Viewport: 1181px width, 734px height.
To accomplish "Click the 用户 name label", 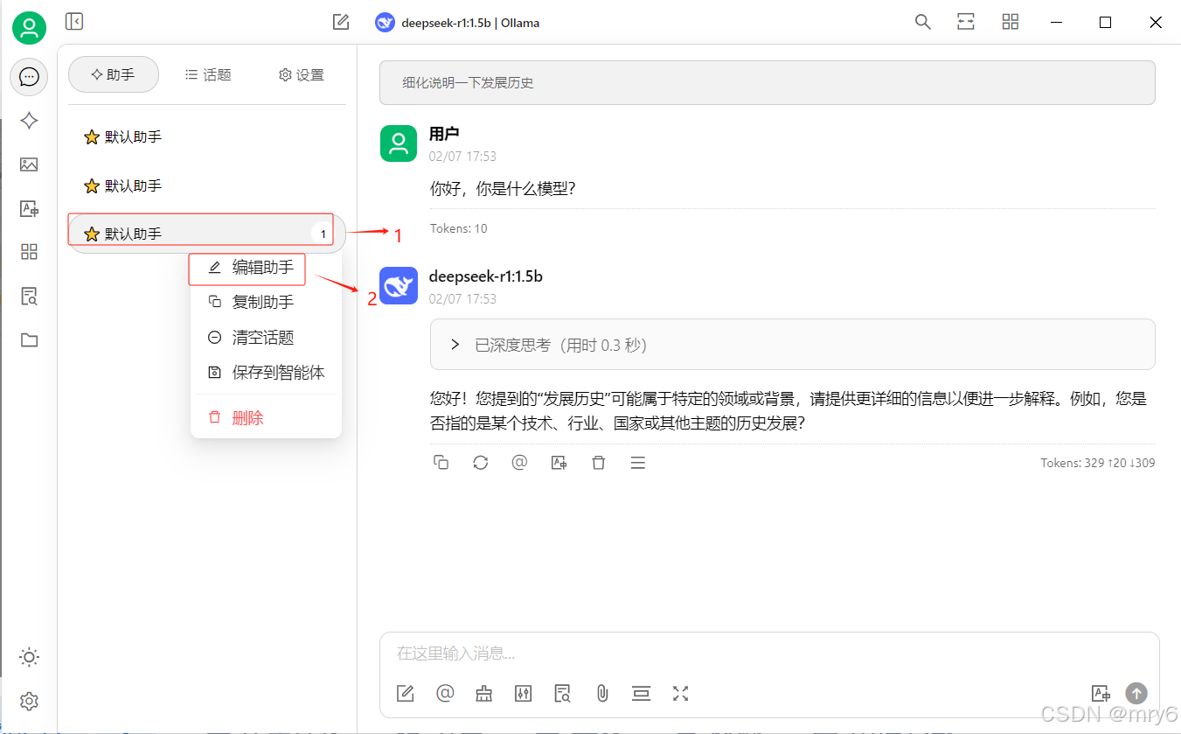I will (x=444, y=134).
